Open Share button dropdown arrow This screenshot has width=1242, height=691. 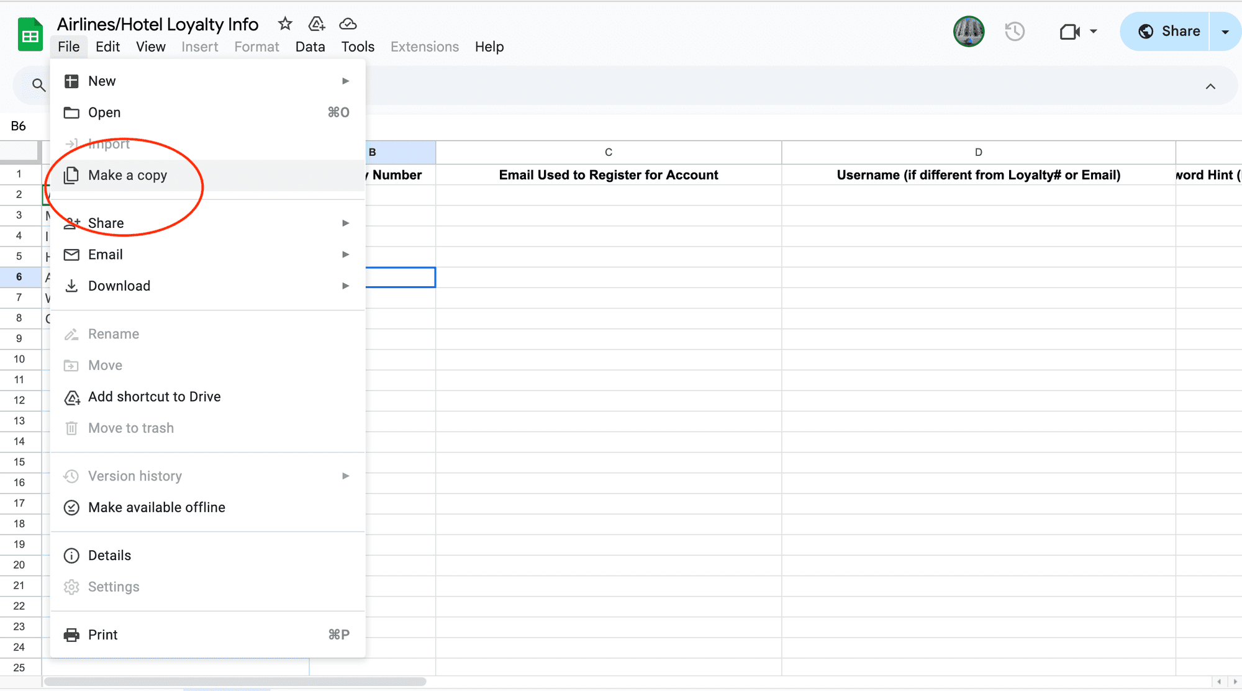pos(1225,31)
